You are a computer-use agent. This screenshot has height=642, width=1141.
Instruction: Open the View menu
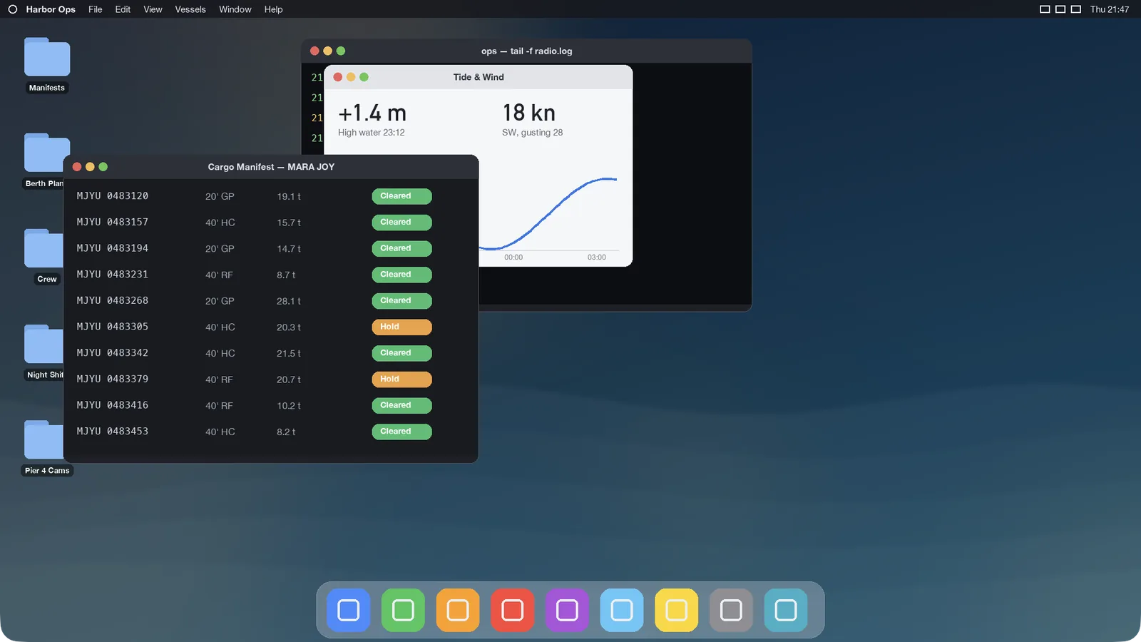(x=153, y=9)
